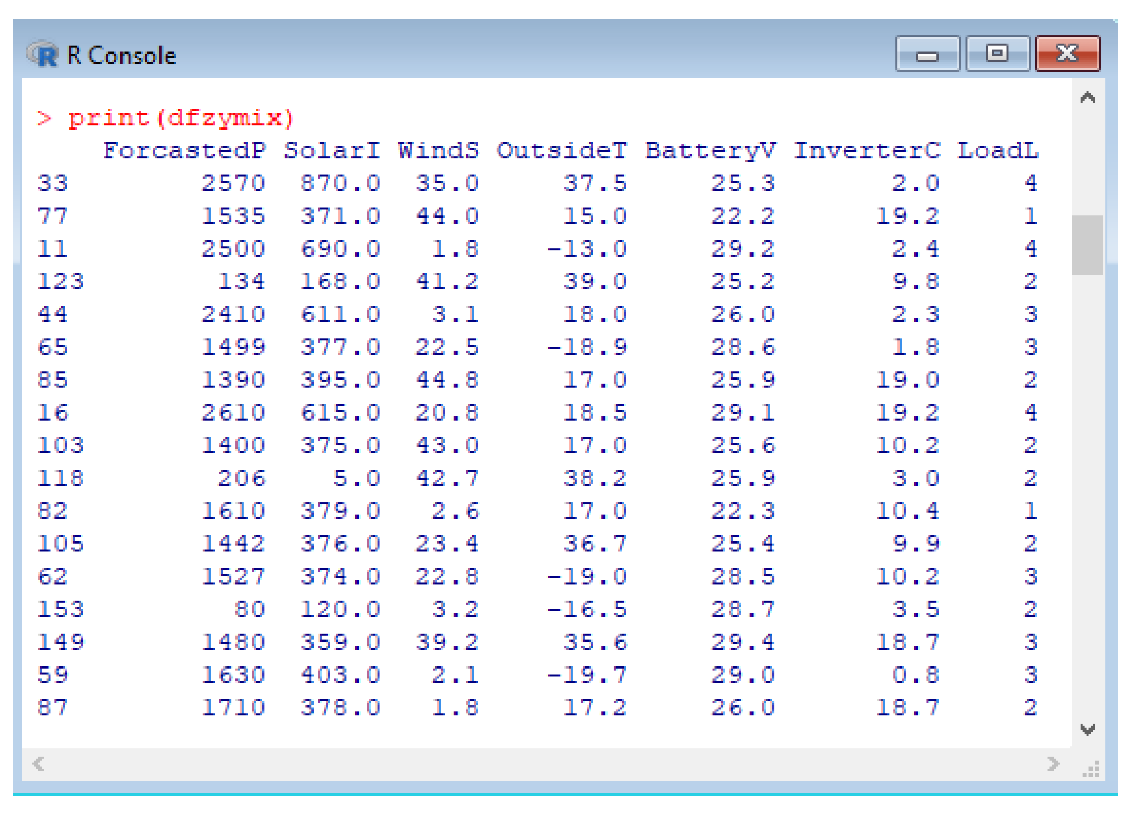The width and height of the screenshot is (1135, 813).
Task: Click the vertical scrollbar down arrow
Action: tap(1087, 730)
